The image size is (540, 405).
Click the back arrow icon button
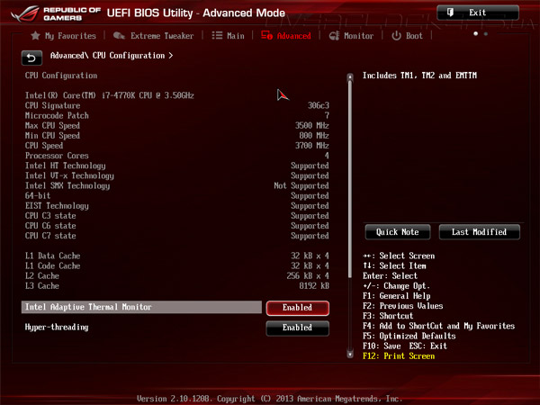click(x=31, y=58)
